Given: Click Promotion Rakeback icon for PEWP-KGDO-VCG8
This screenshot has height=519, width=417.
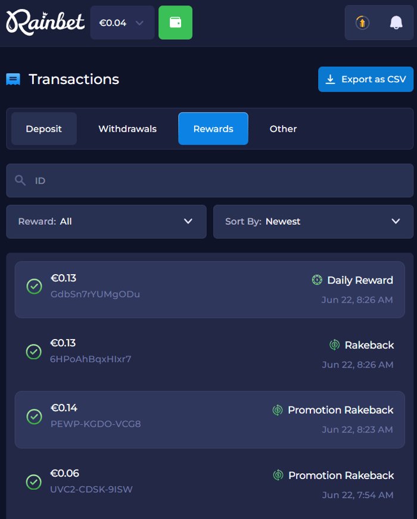Looking at the screenshot, I should pyautogui.click(x=278, y=410).
